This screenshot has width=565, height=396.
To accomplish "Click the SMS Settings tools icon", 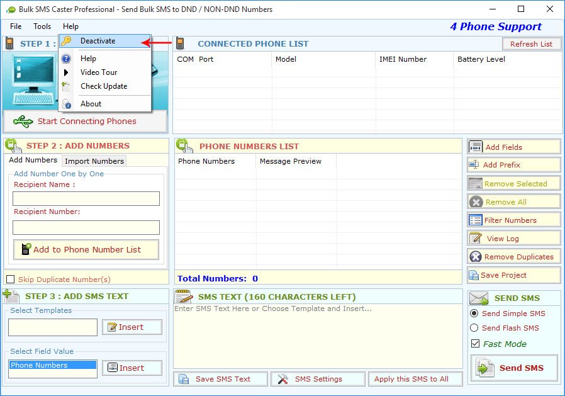I will click(x=283, y=379).
